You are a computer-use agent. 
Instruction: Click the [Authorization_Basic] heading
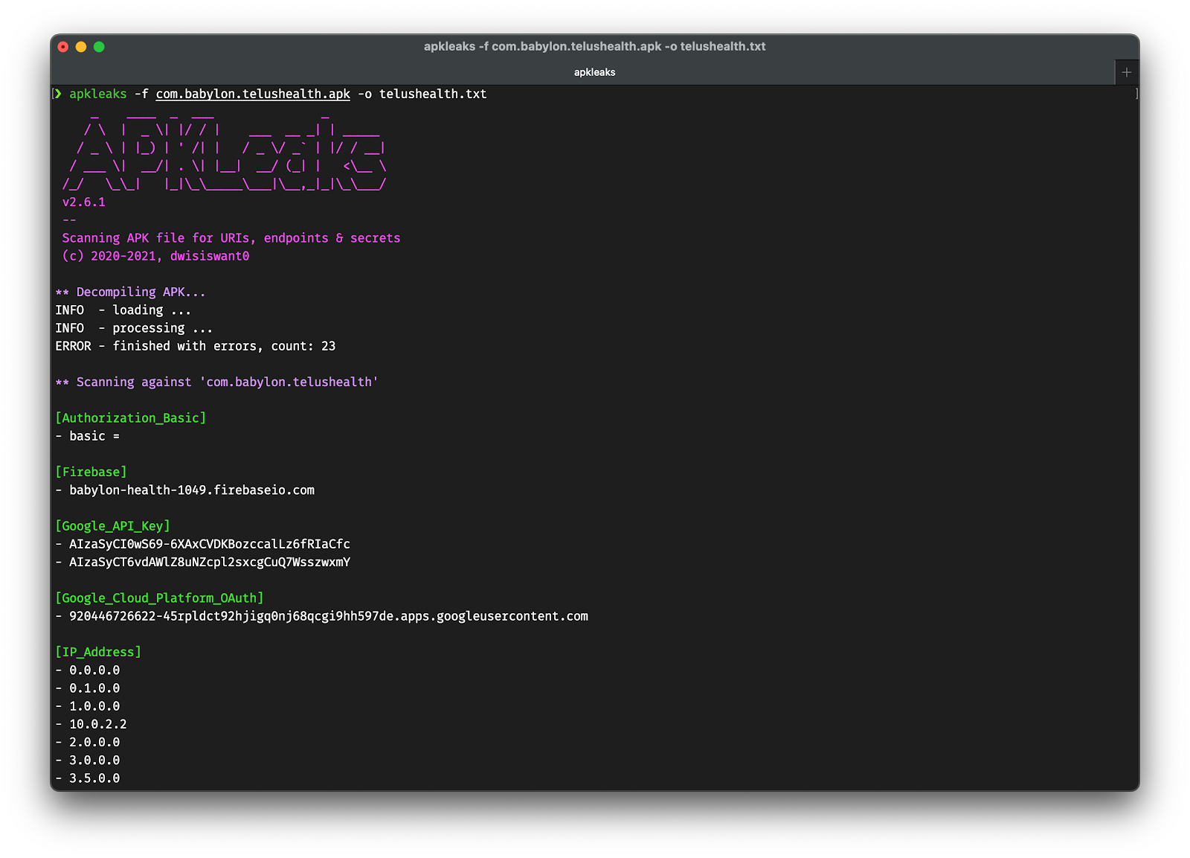pos(131,418)
